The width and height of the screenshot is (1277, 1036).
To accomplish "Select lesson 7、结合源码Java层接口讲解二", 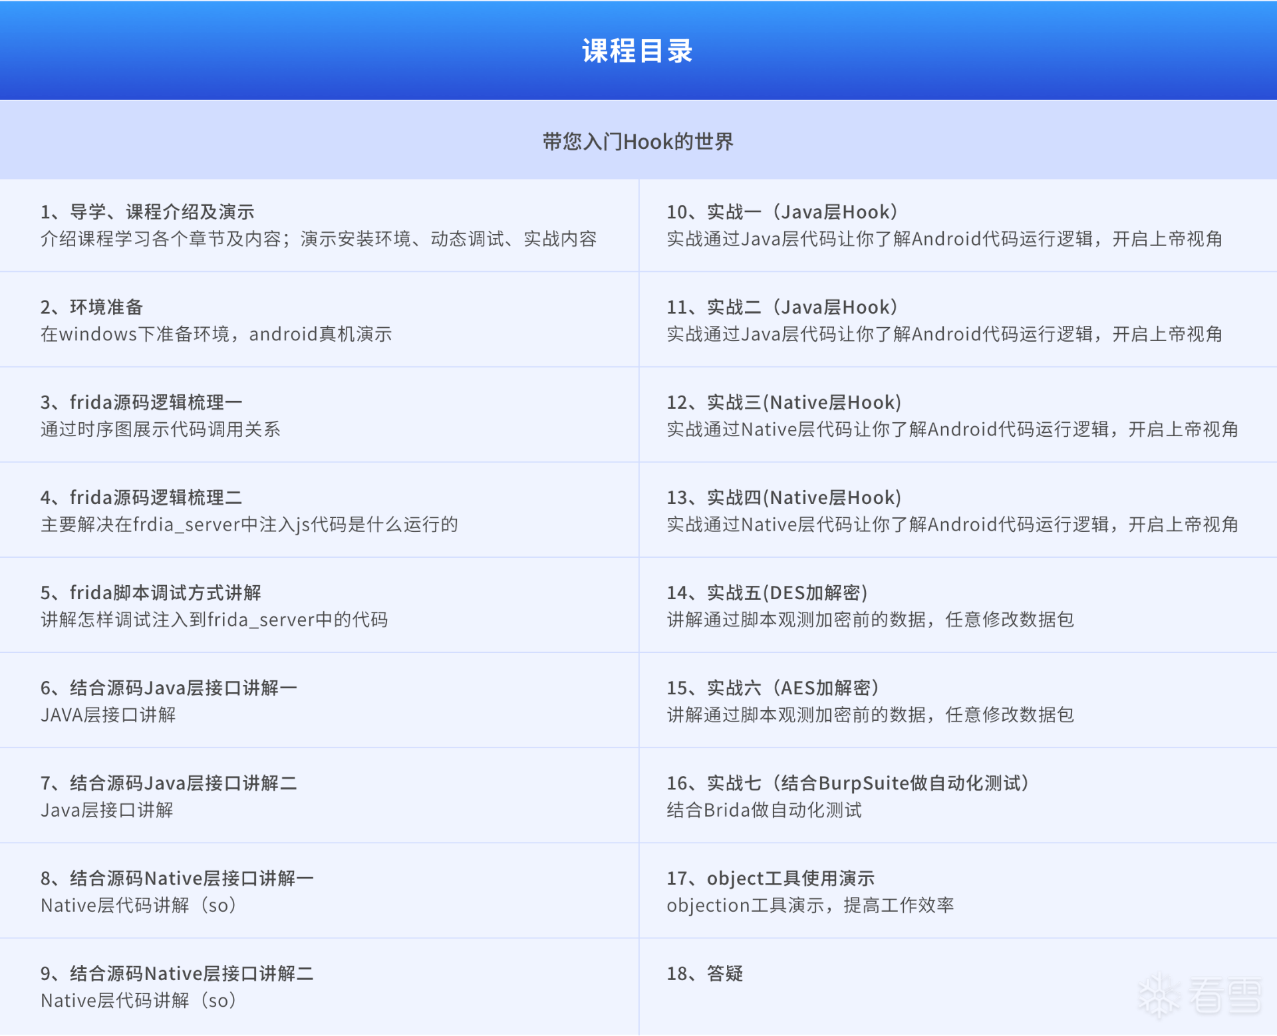I will [x=169, y=783].
